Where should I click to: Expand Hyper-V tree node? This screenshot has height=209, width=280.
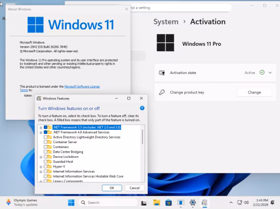[x=41, y=167]
